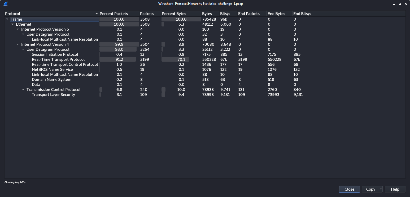Collapse the Ethernet tree row
This screenshot has height=197, width=410.
[12, 24]
